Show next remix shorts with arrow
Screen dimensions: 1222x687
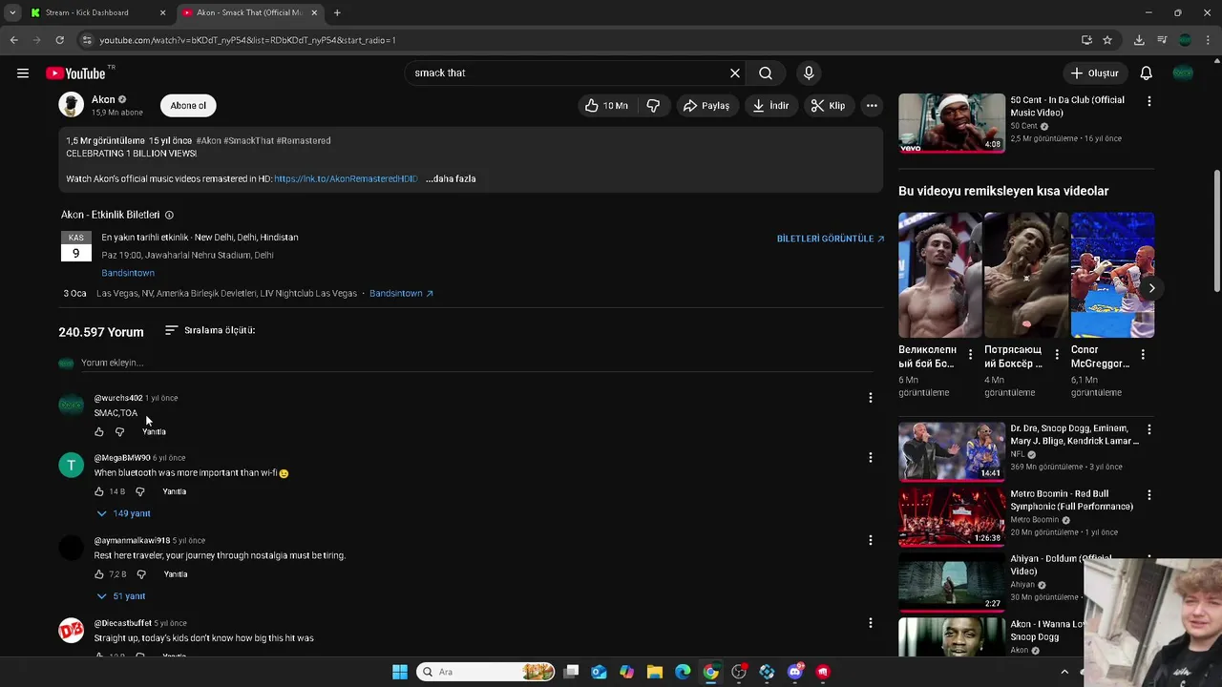click(1151, 288)
